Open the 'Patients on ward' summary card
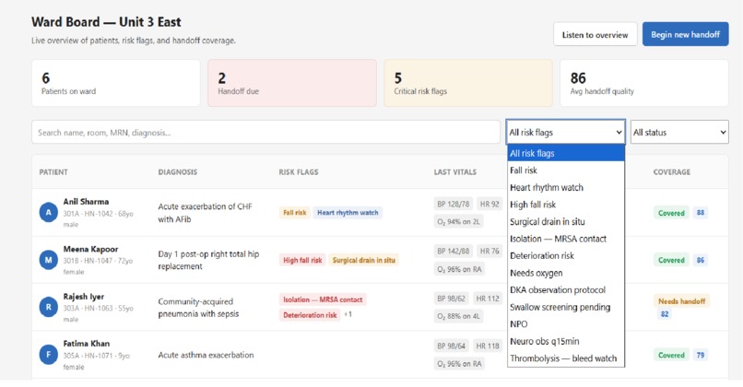The width and height of the screenshot is (743, 387). click(116, 83)
